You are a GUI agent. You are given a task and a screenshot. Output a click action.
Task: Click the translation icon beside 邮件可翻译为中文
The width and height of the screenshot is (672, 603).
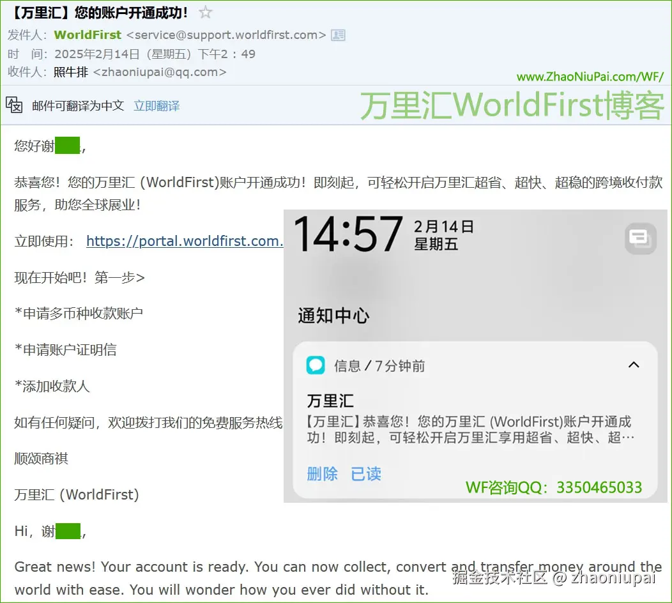click(13, 104)
